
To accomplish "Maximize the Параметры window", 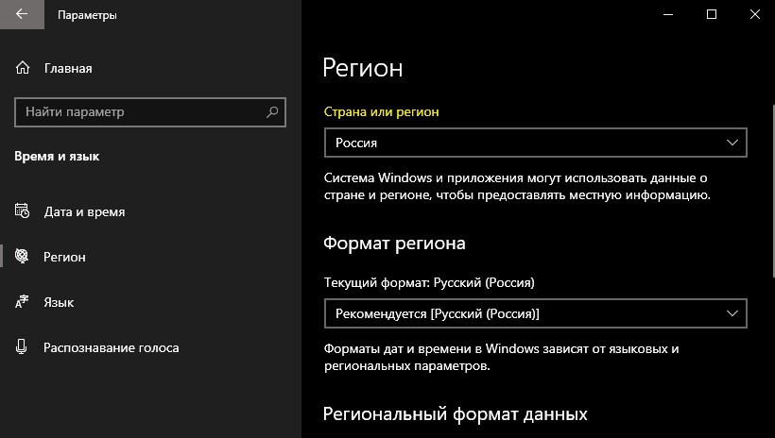I will click(712, 14).
